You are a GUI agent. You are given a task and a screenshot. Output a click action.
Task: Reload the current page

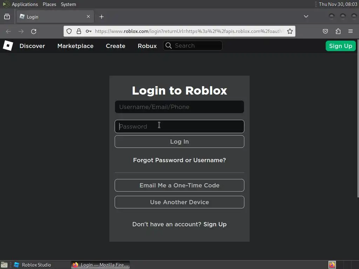coord(34,31)
